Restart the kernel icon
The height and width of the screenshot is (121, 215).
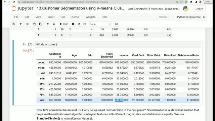click(x=79, y=24)
